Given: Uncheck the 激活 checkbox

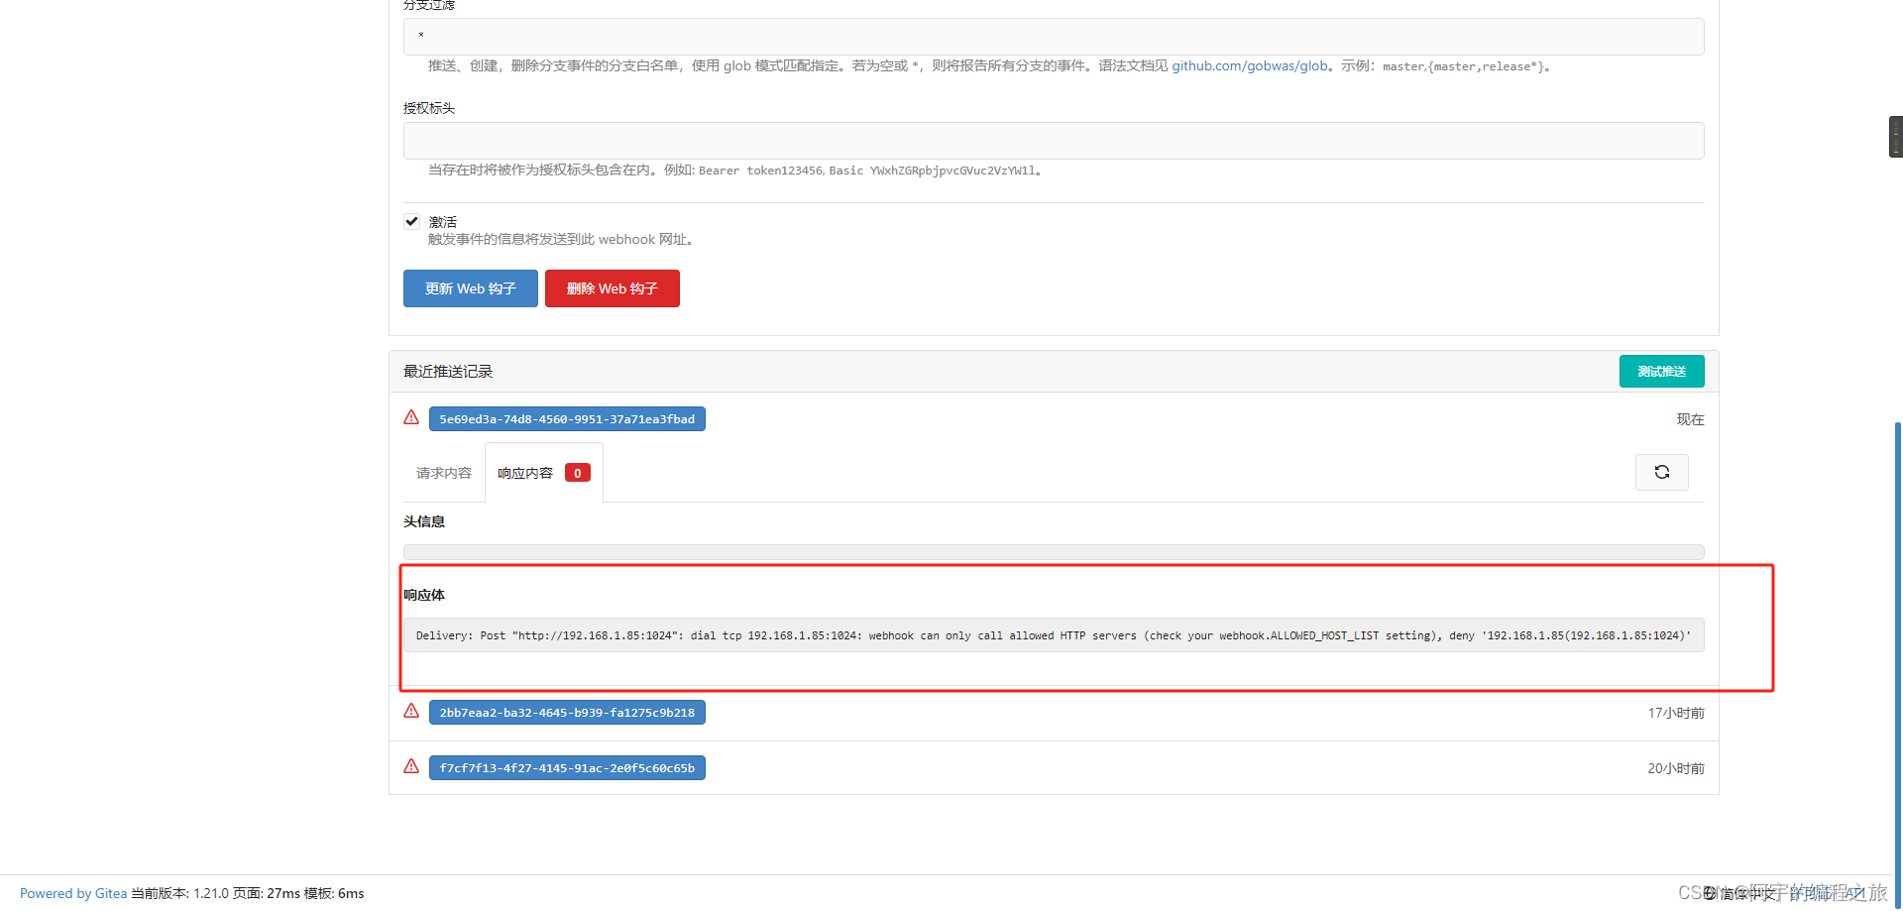Looking at the screenshot, I should [411, 221].
